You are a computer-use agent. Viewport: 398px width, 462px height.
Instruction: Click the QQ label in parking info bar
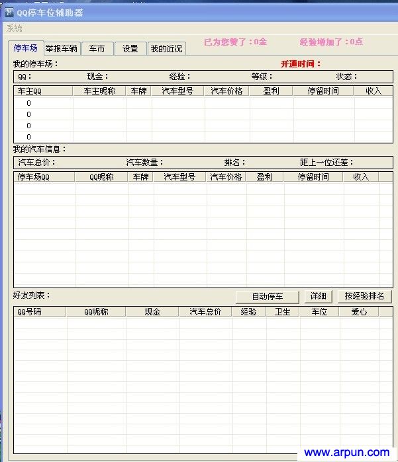(25, 77)
